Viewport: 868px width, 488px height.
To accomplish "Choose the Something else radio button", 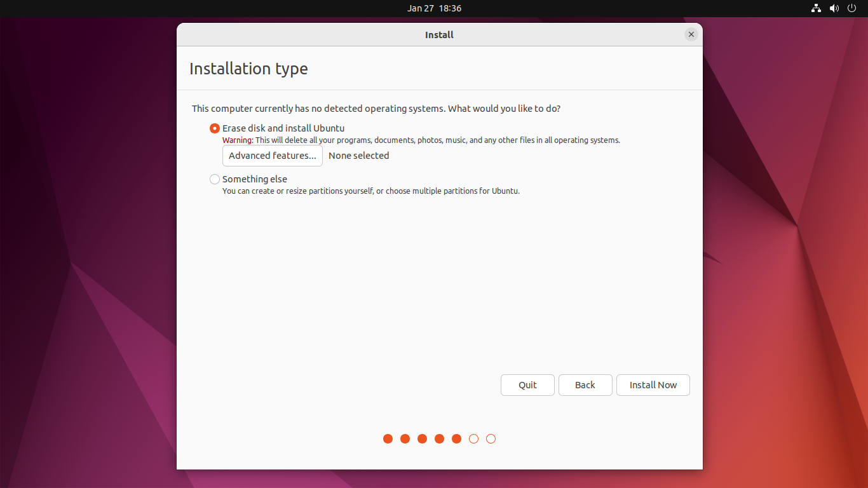I will click(x=215, y=179).
